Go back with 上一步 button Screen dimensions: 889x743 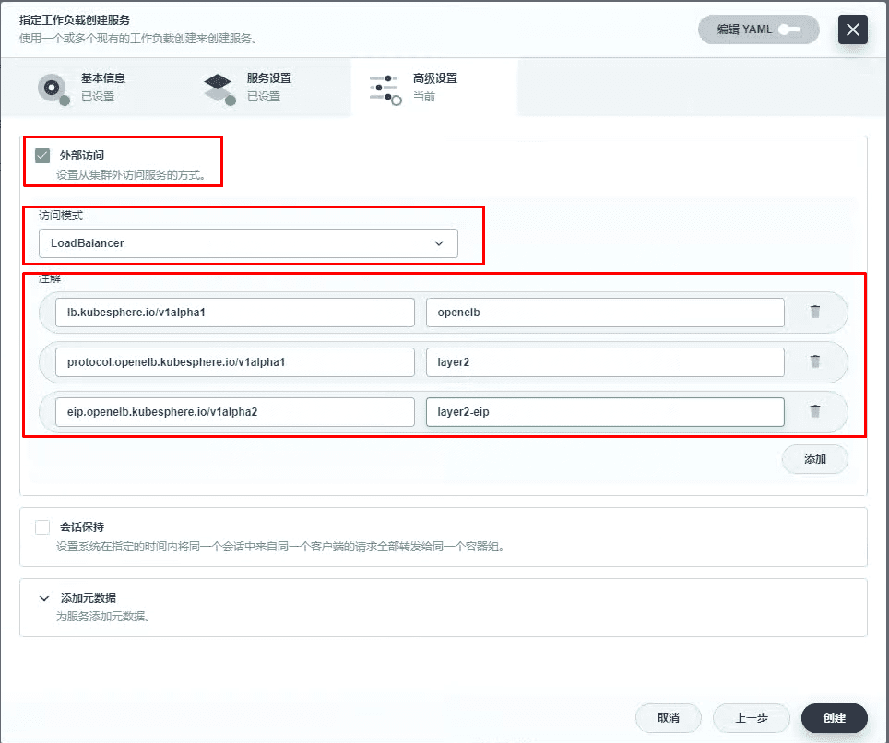point(752,718)
